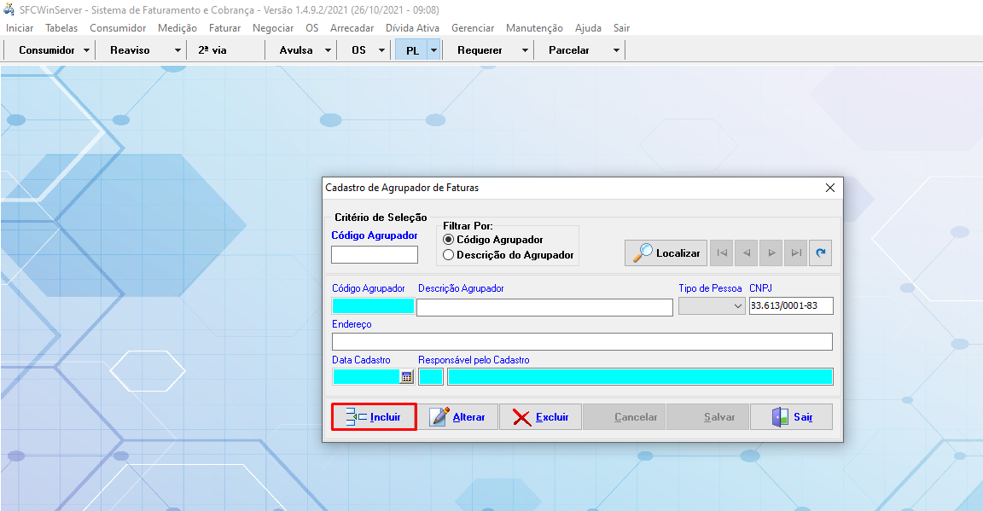
Task: Open the Dívida Ativa menu
Action: pyautogui.click(x=412, y=28)
